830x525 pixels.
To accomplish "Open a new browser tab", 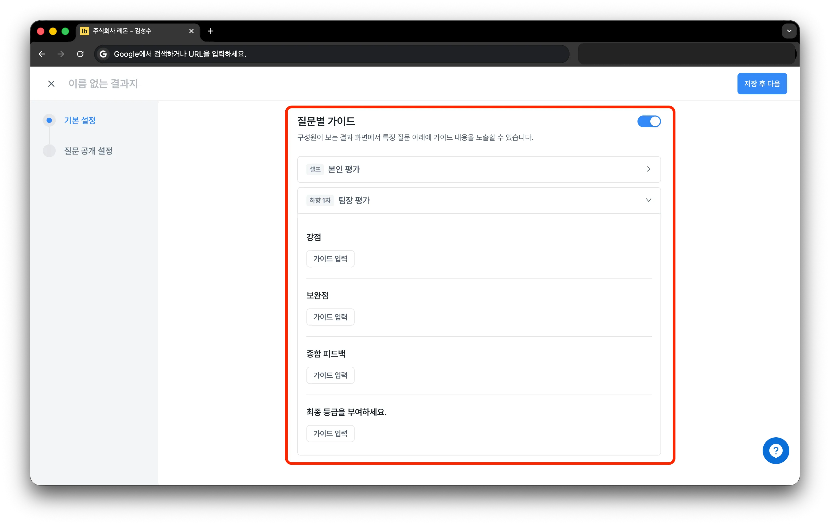I will 211,31.
